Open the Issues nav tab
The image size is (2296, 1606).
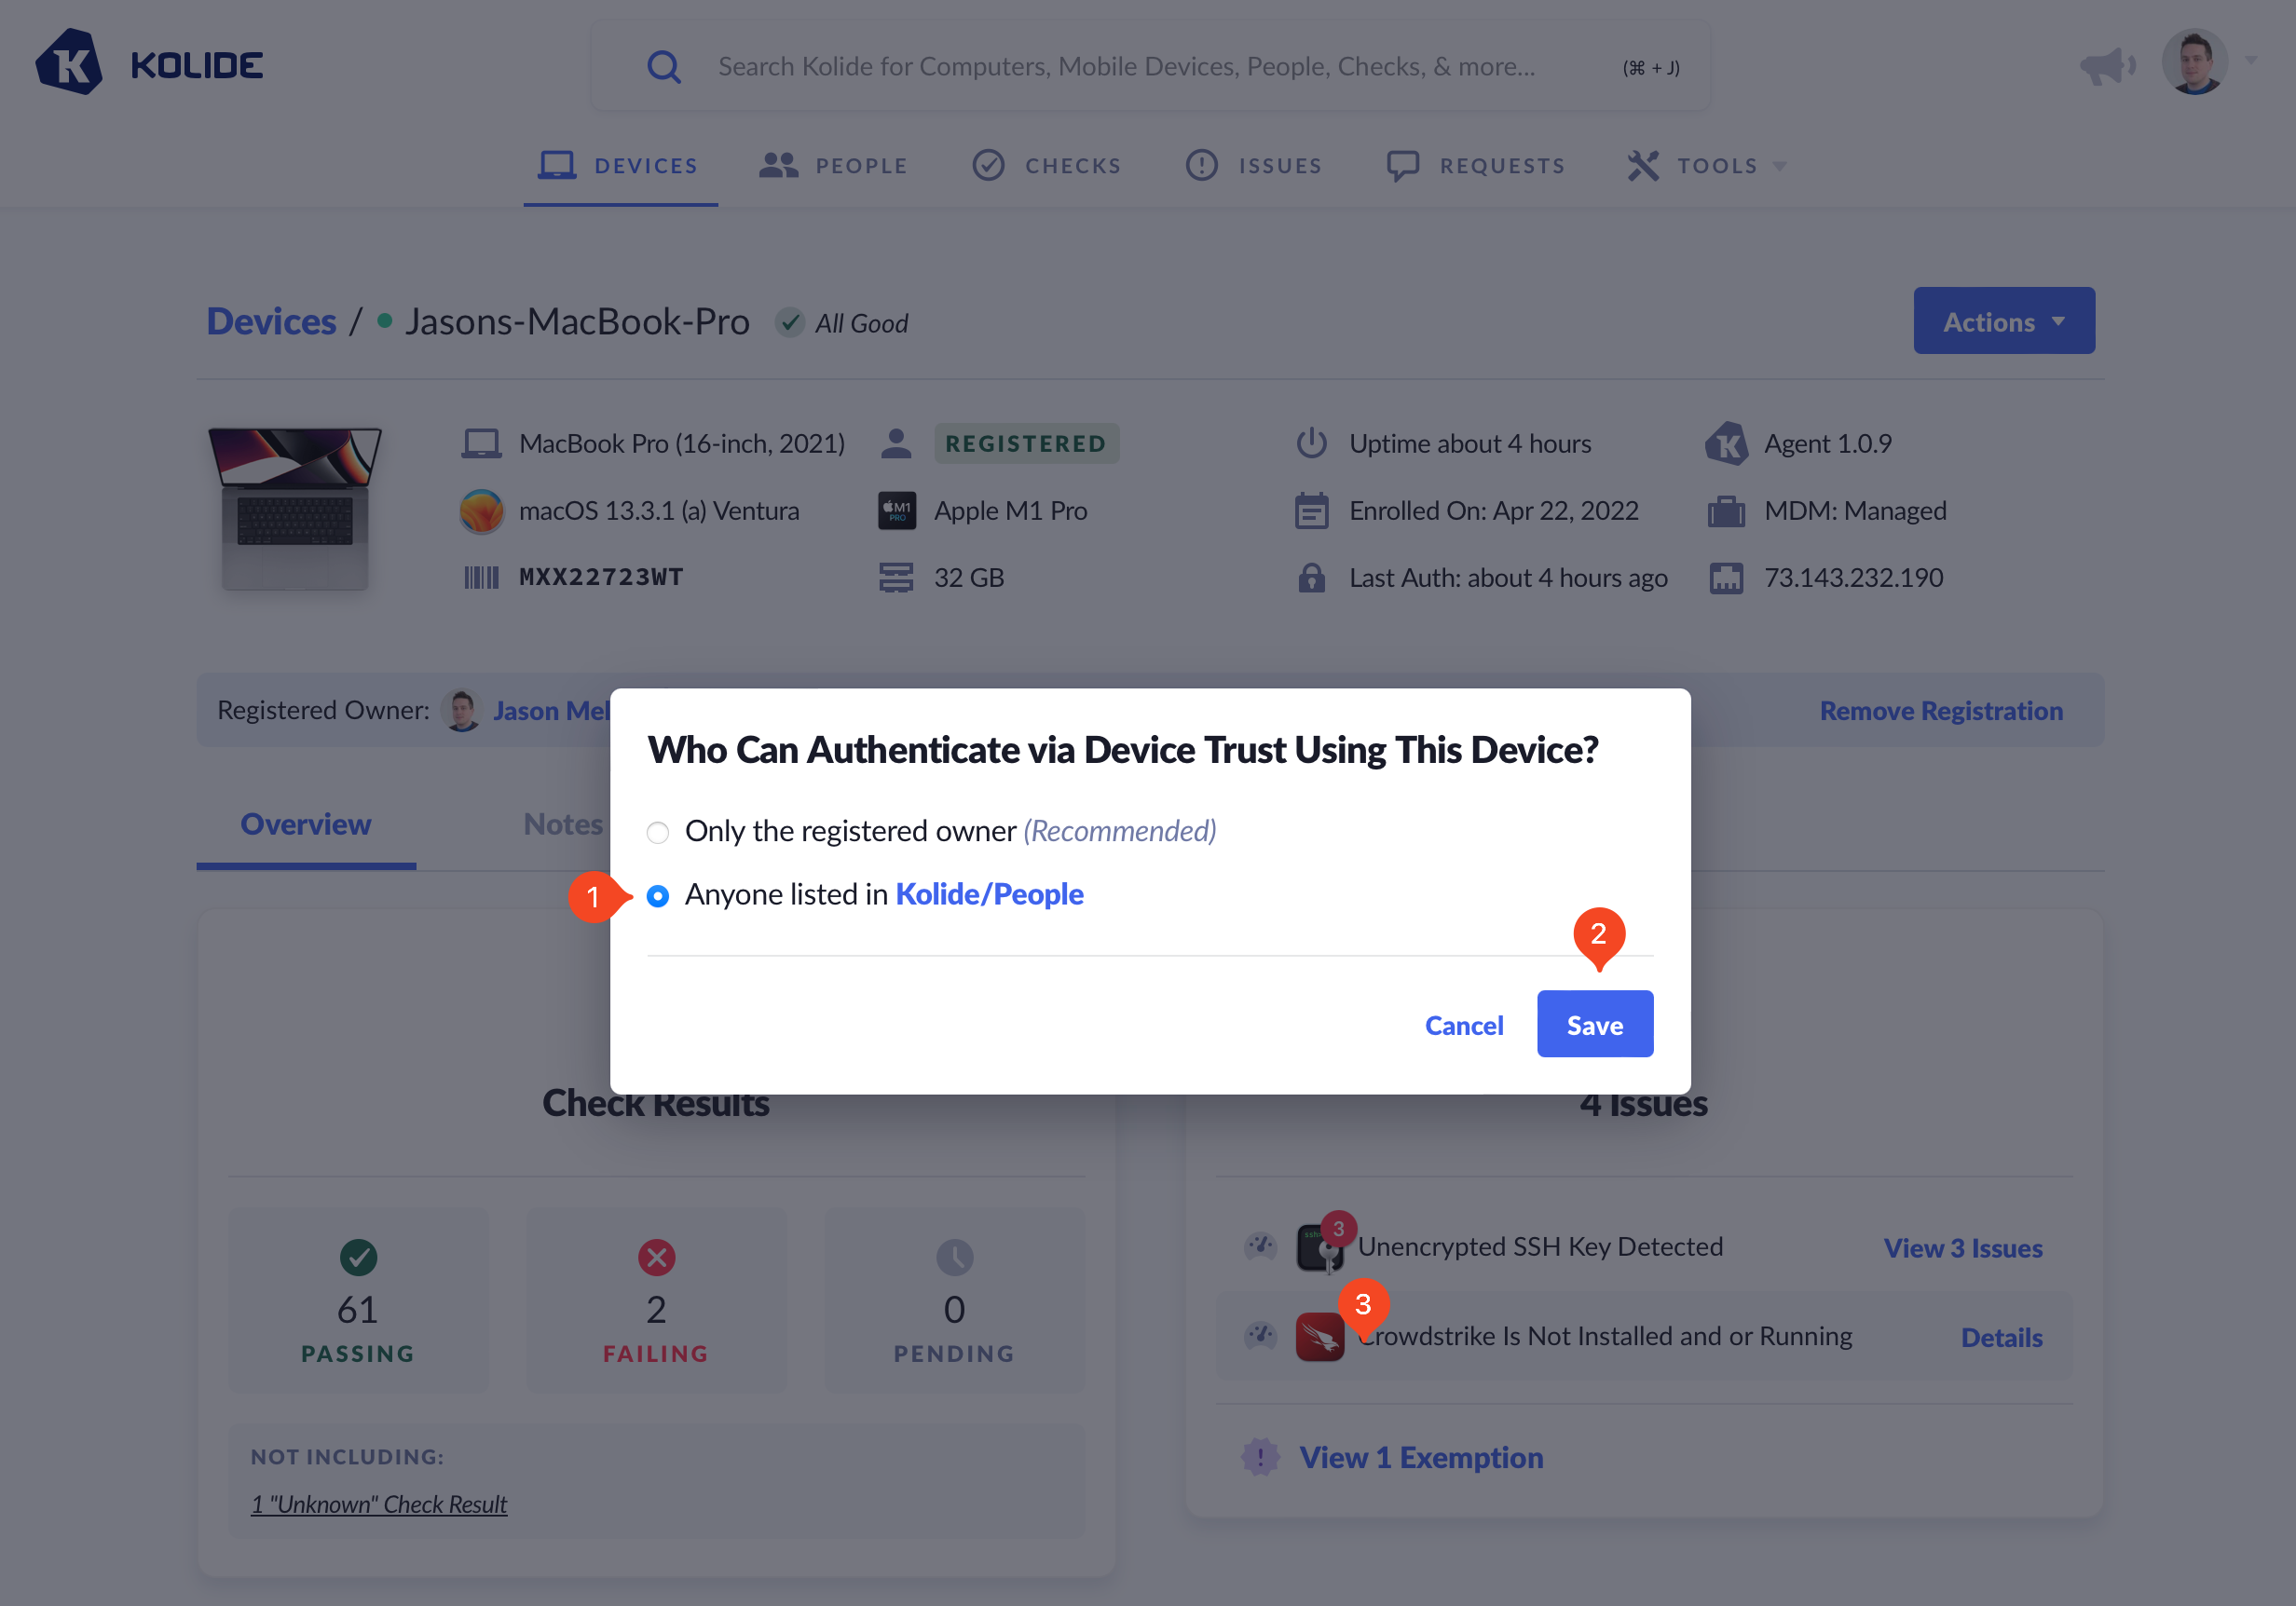click(1254, 166)
